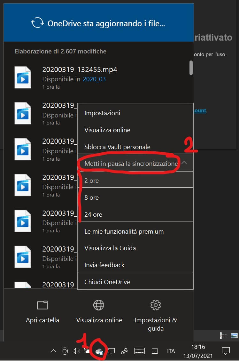Click the file list scrollbar thumb

tap(191, 68)
